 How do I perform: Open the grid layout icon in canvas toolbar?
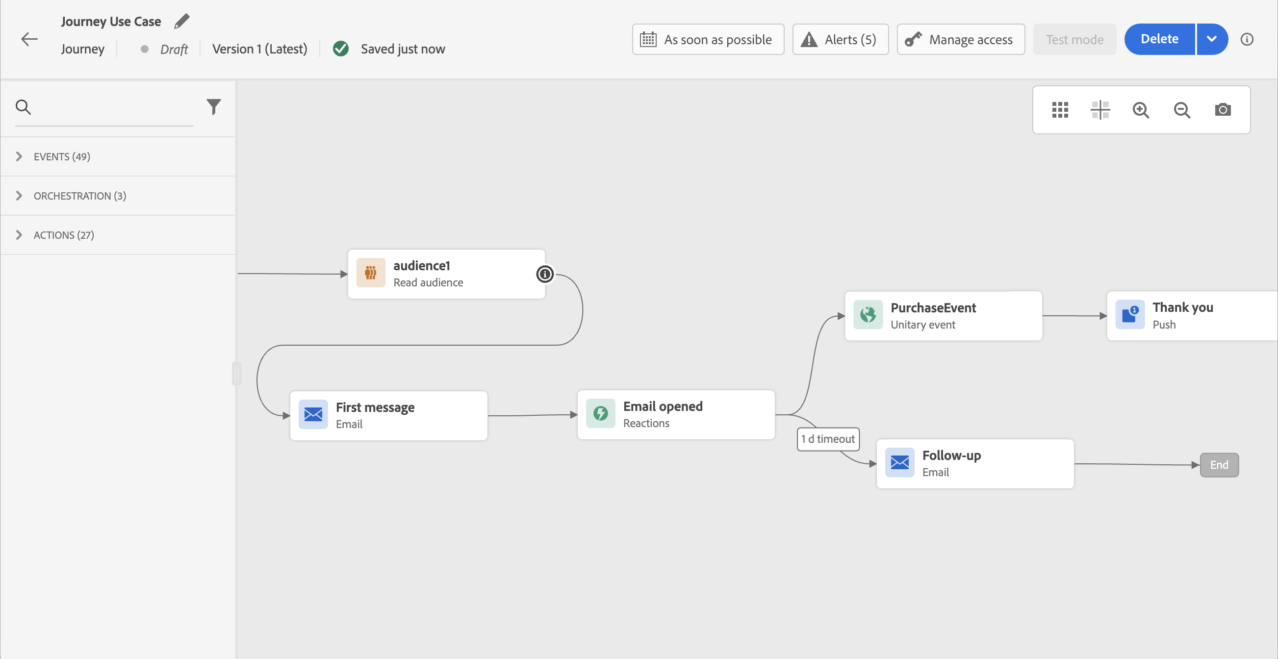(1060, 109)
